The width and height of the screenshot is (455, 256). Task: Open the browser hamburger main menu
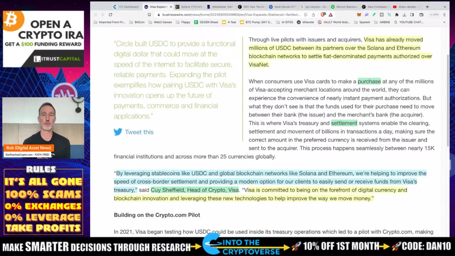pos(444,15)
